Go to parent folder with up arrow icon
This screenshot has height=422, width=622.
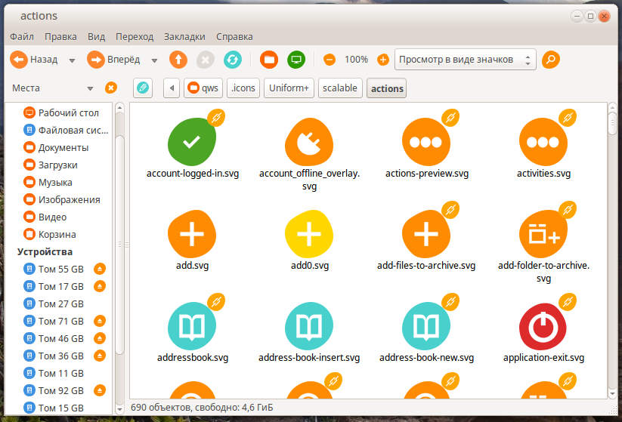(178, 60)
